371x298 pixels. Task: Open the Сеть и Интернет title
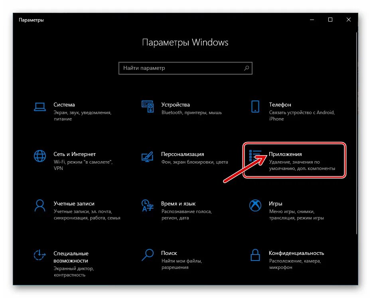pos(75,154)
